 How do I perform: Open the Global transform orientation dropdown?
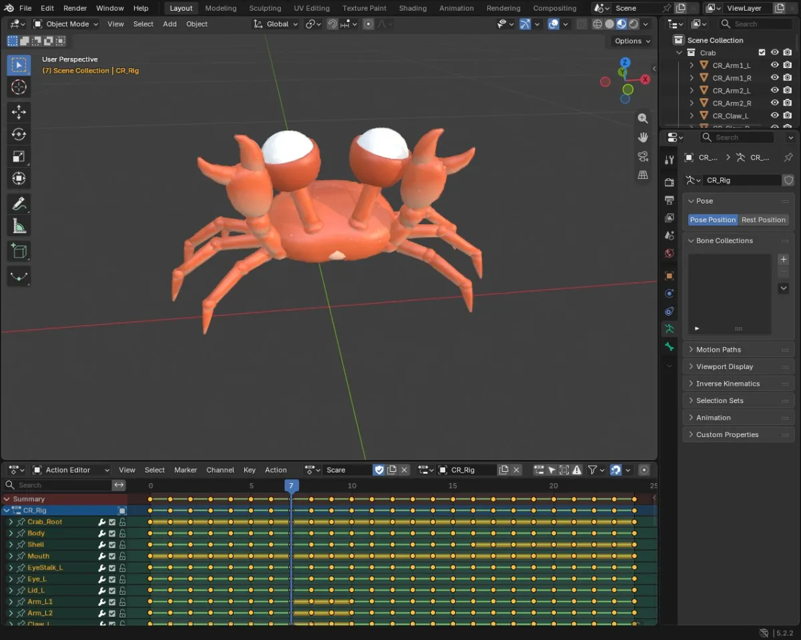(276, 24)
